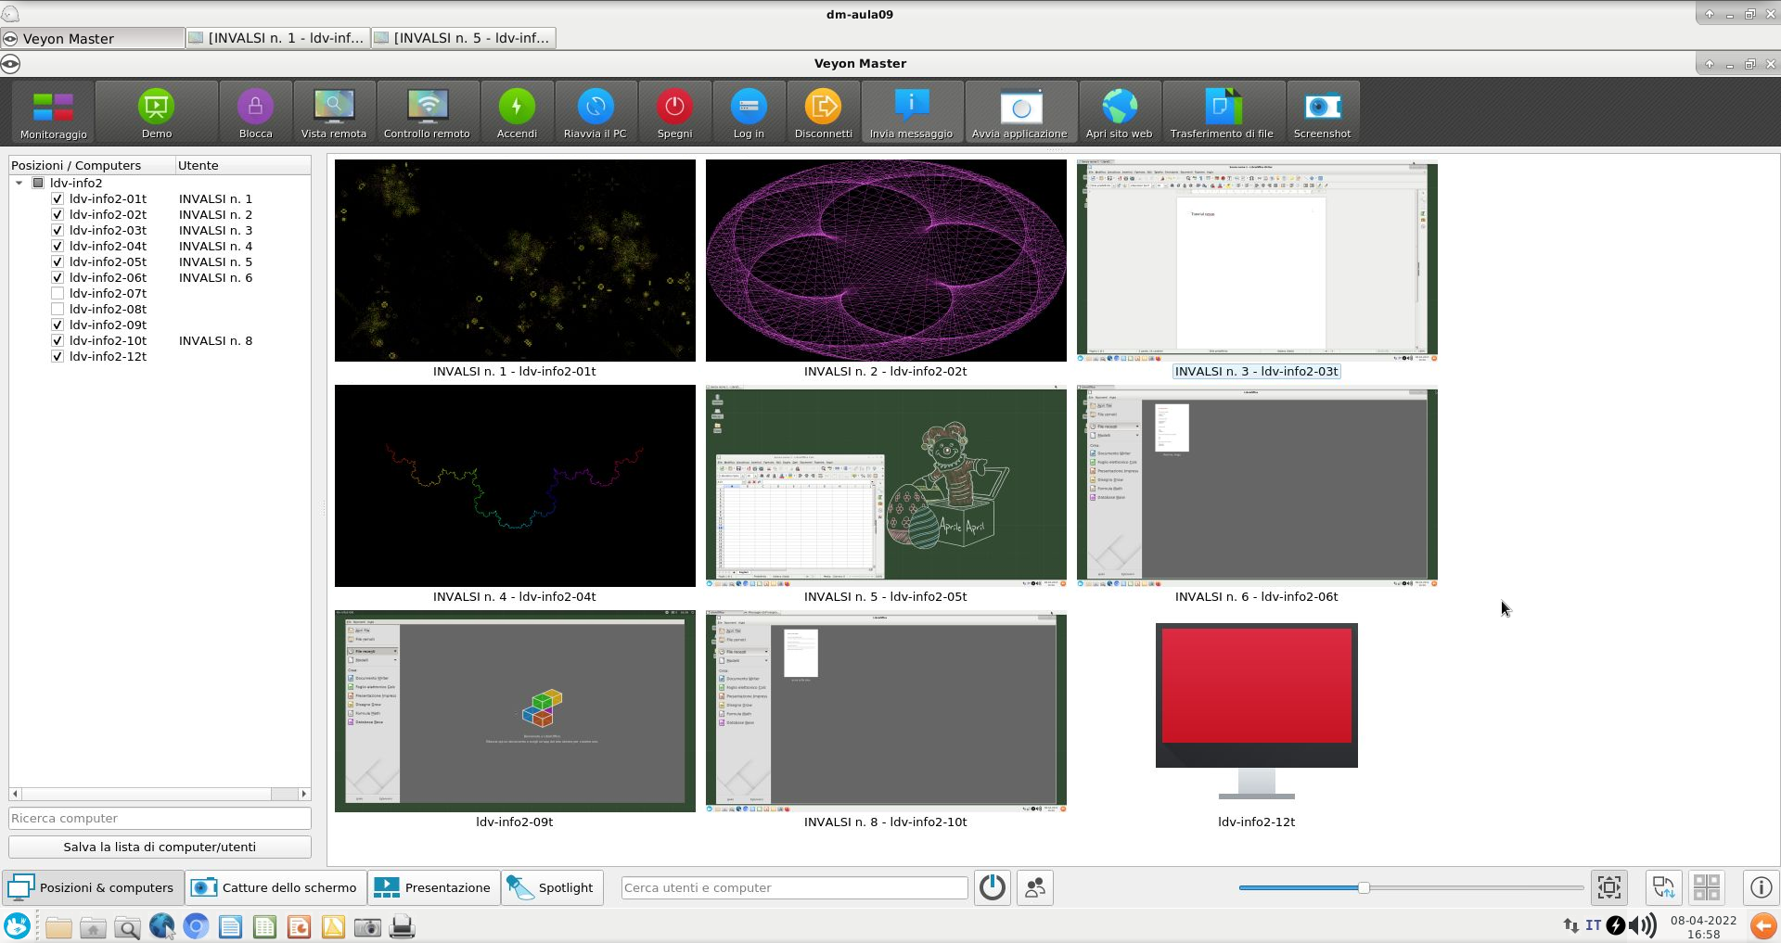Click Disconnetti in the toolbar

[x=823, y=113]
